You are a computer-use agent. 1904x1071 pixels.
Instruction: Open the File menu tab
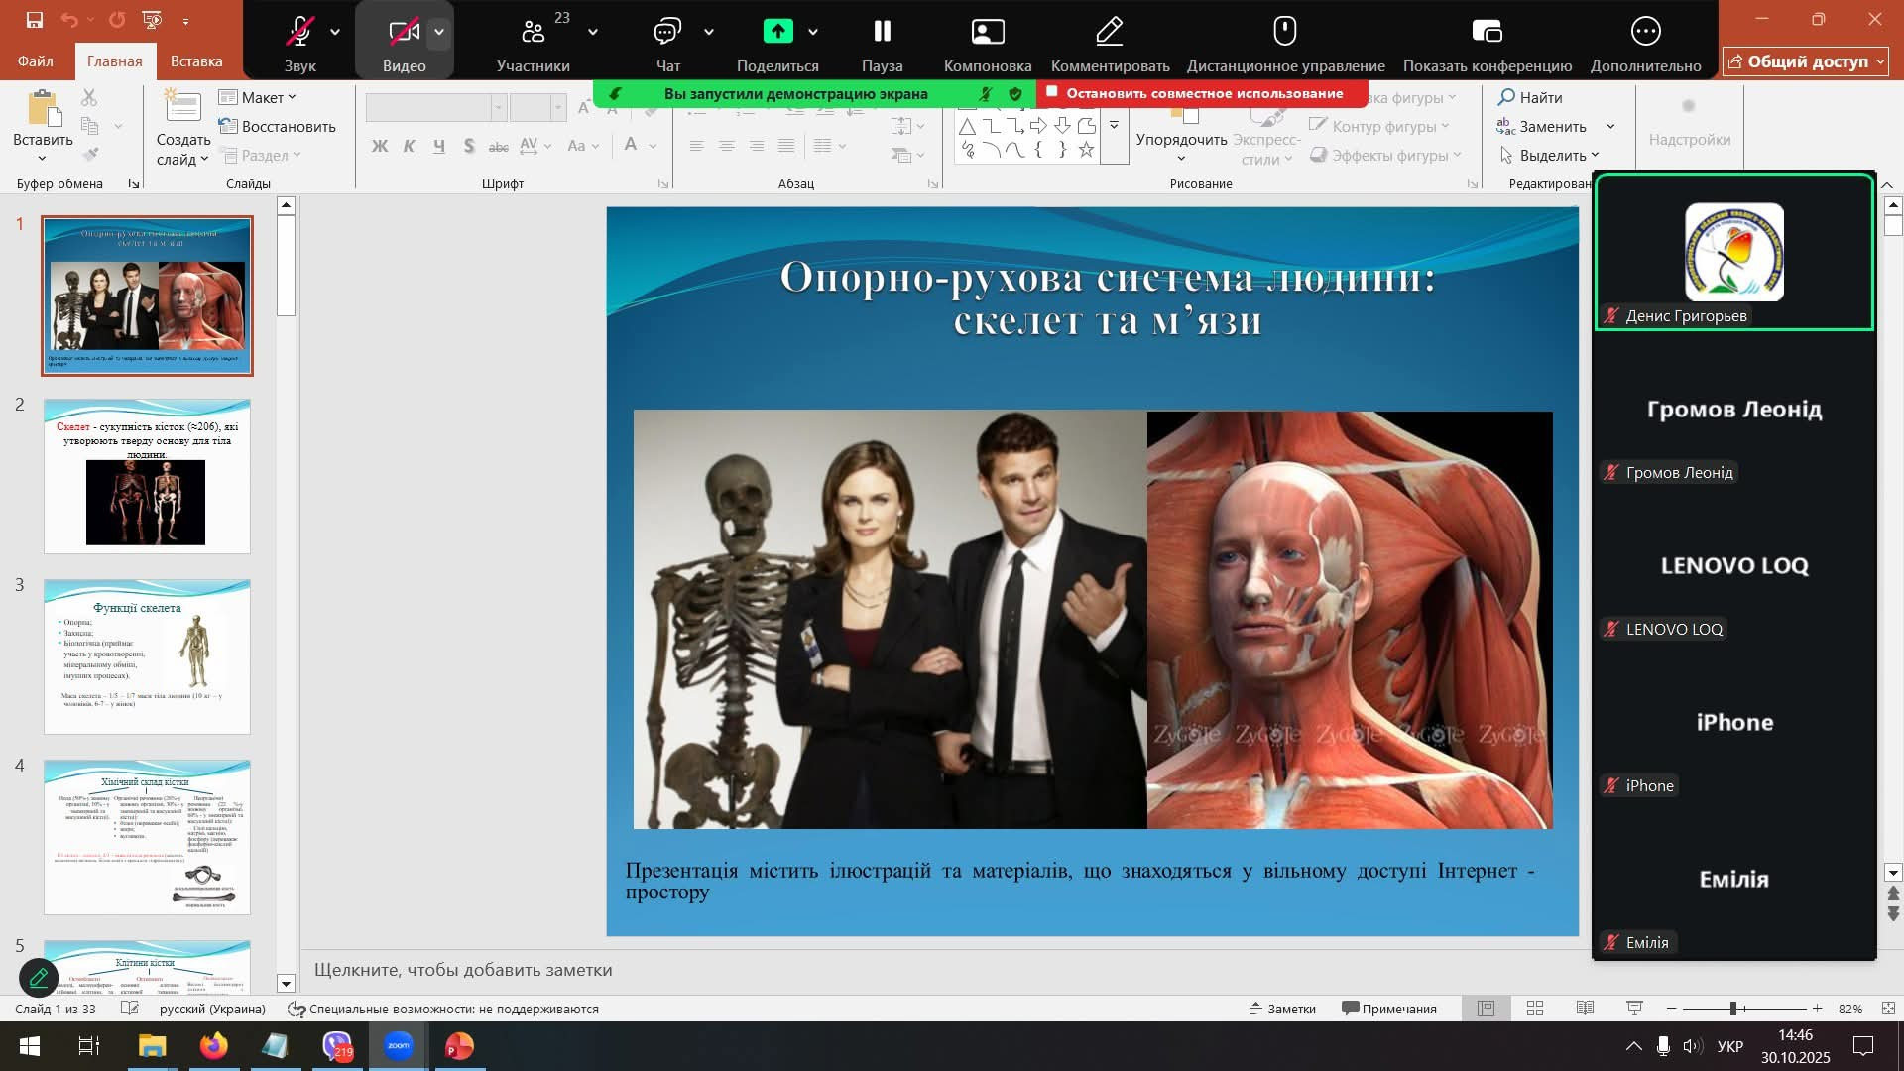tap(36, 61)
